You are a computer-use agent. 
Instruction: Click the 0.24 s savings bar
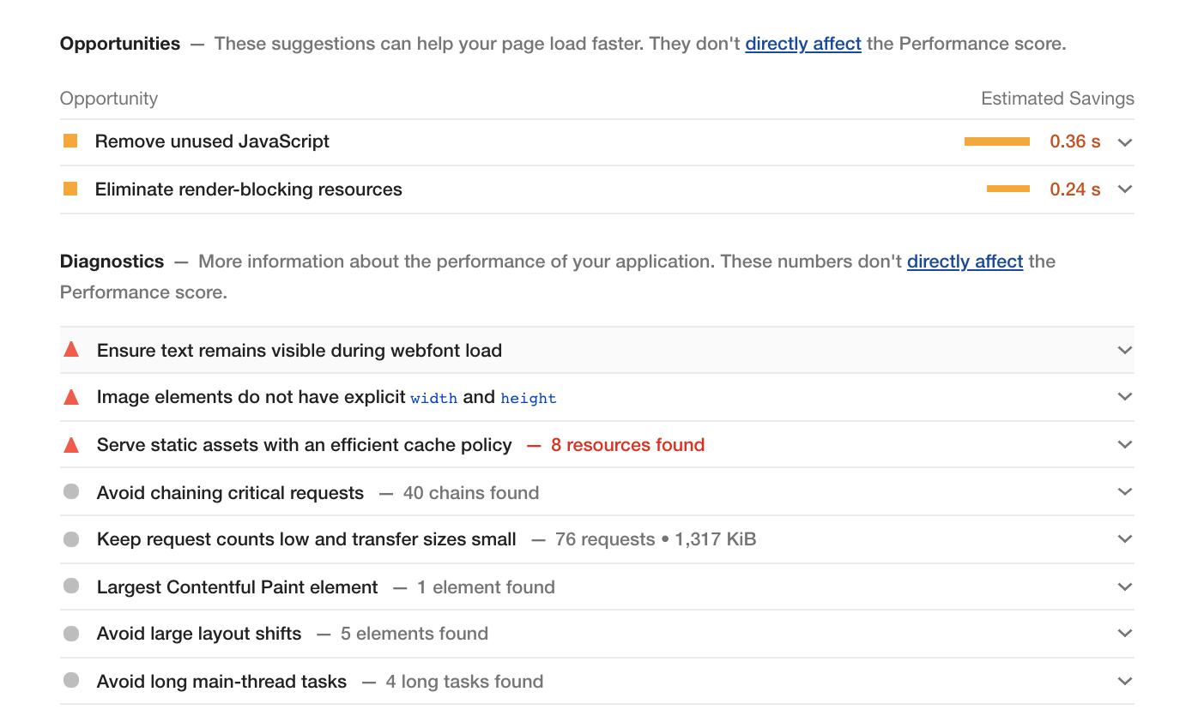pyautogui.click(x=1007, y=189)
